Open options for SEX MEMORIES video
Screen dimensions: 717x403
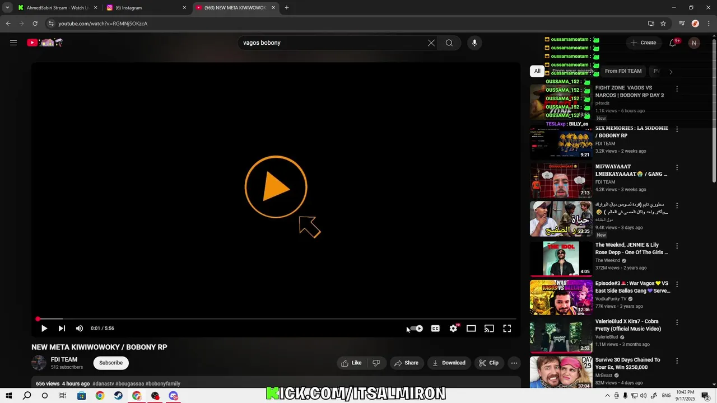pos(677,129)
